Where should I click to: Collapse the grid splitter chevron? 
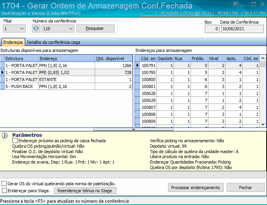click(133, 129)
